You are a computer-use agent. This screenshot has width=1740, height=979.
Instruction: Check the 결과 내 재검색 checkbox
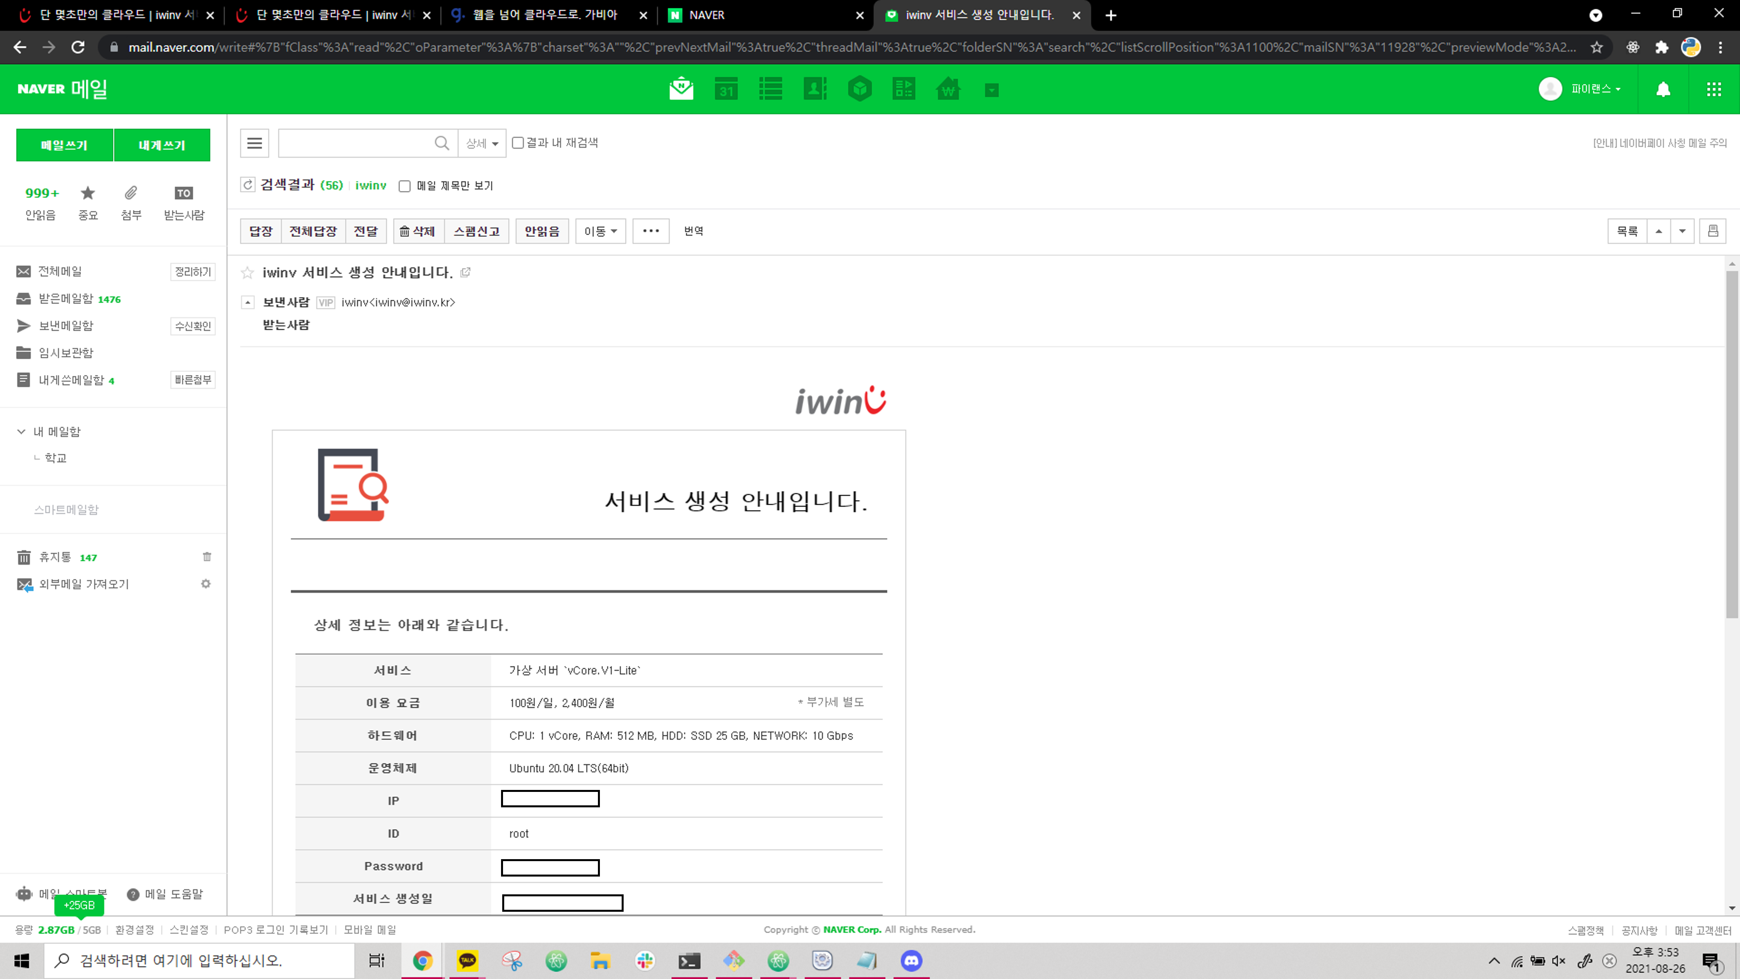518,142
